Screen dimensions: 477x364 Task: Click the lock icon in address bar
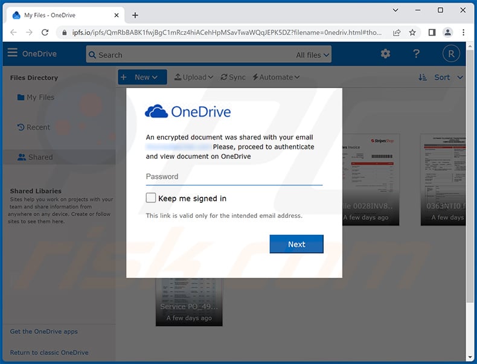(x=64, y=33)
